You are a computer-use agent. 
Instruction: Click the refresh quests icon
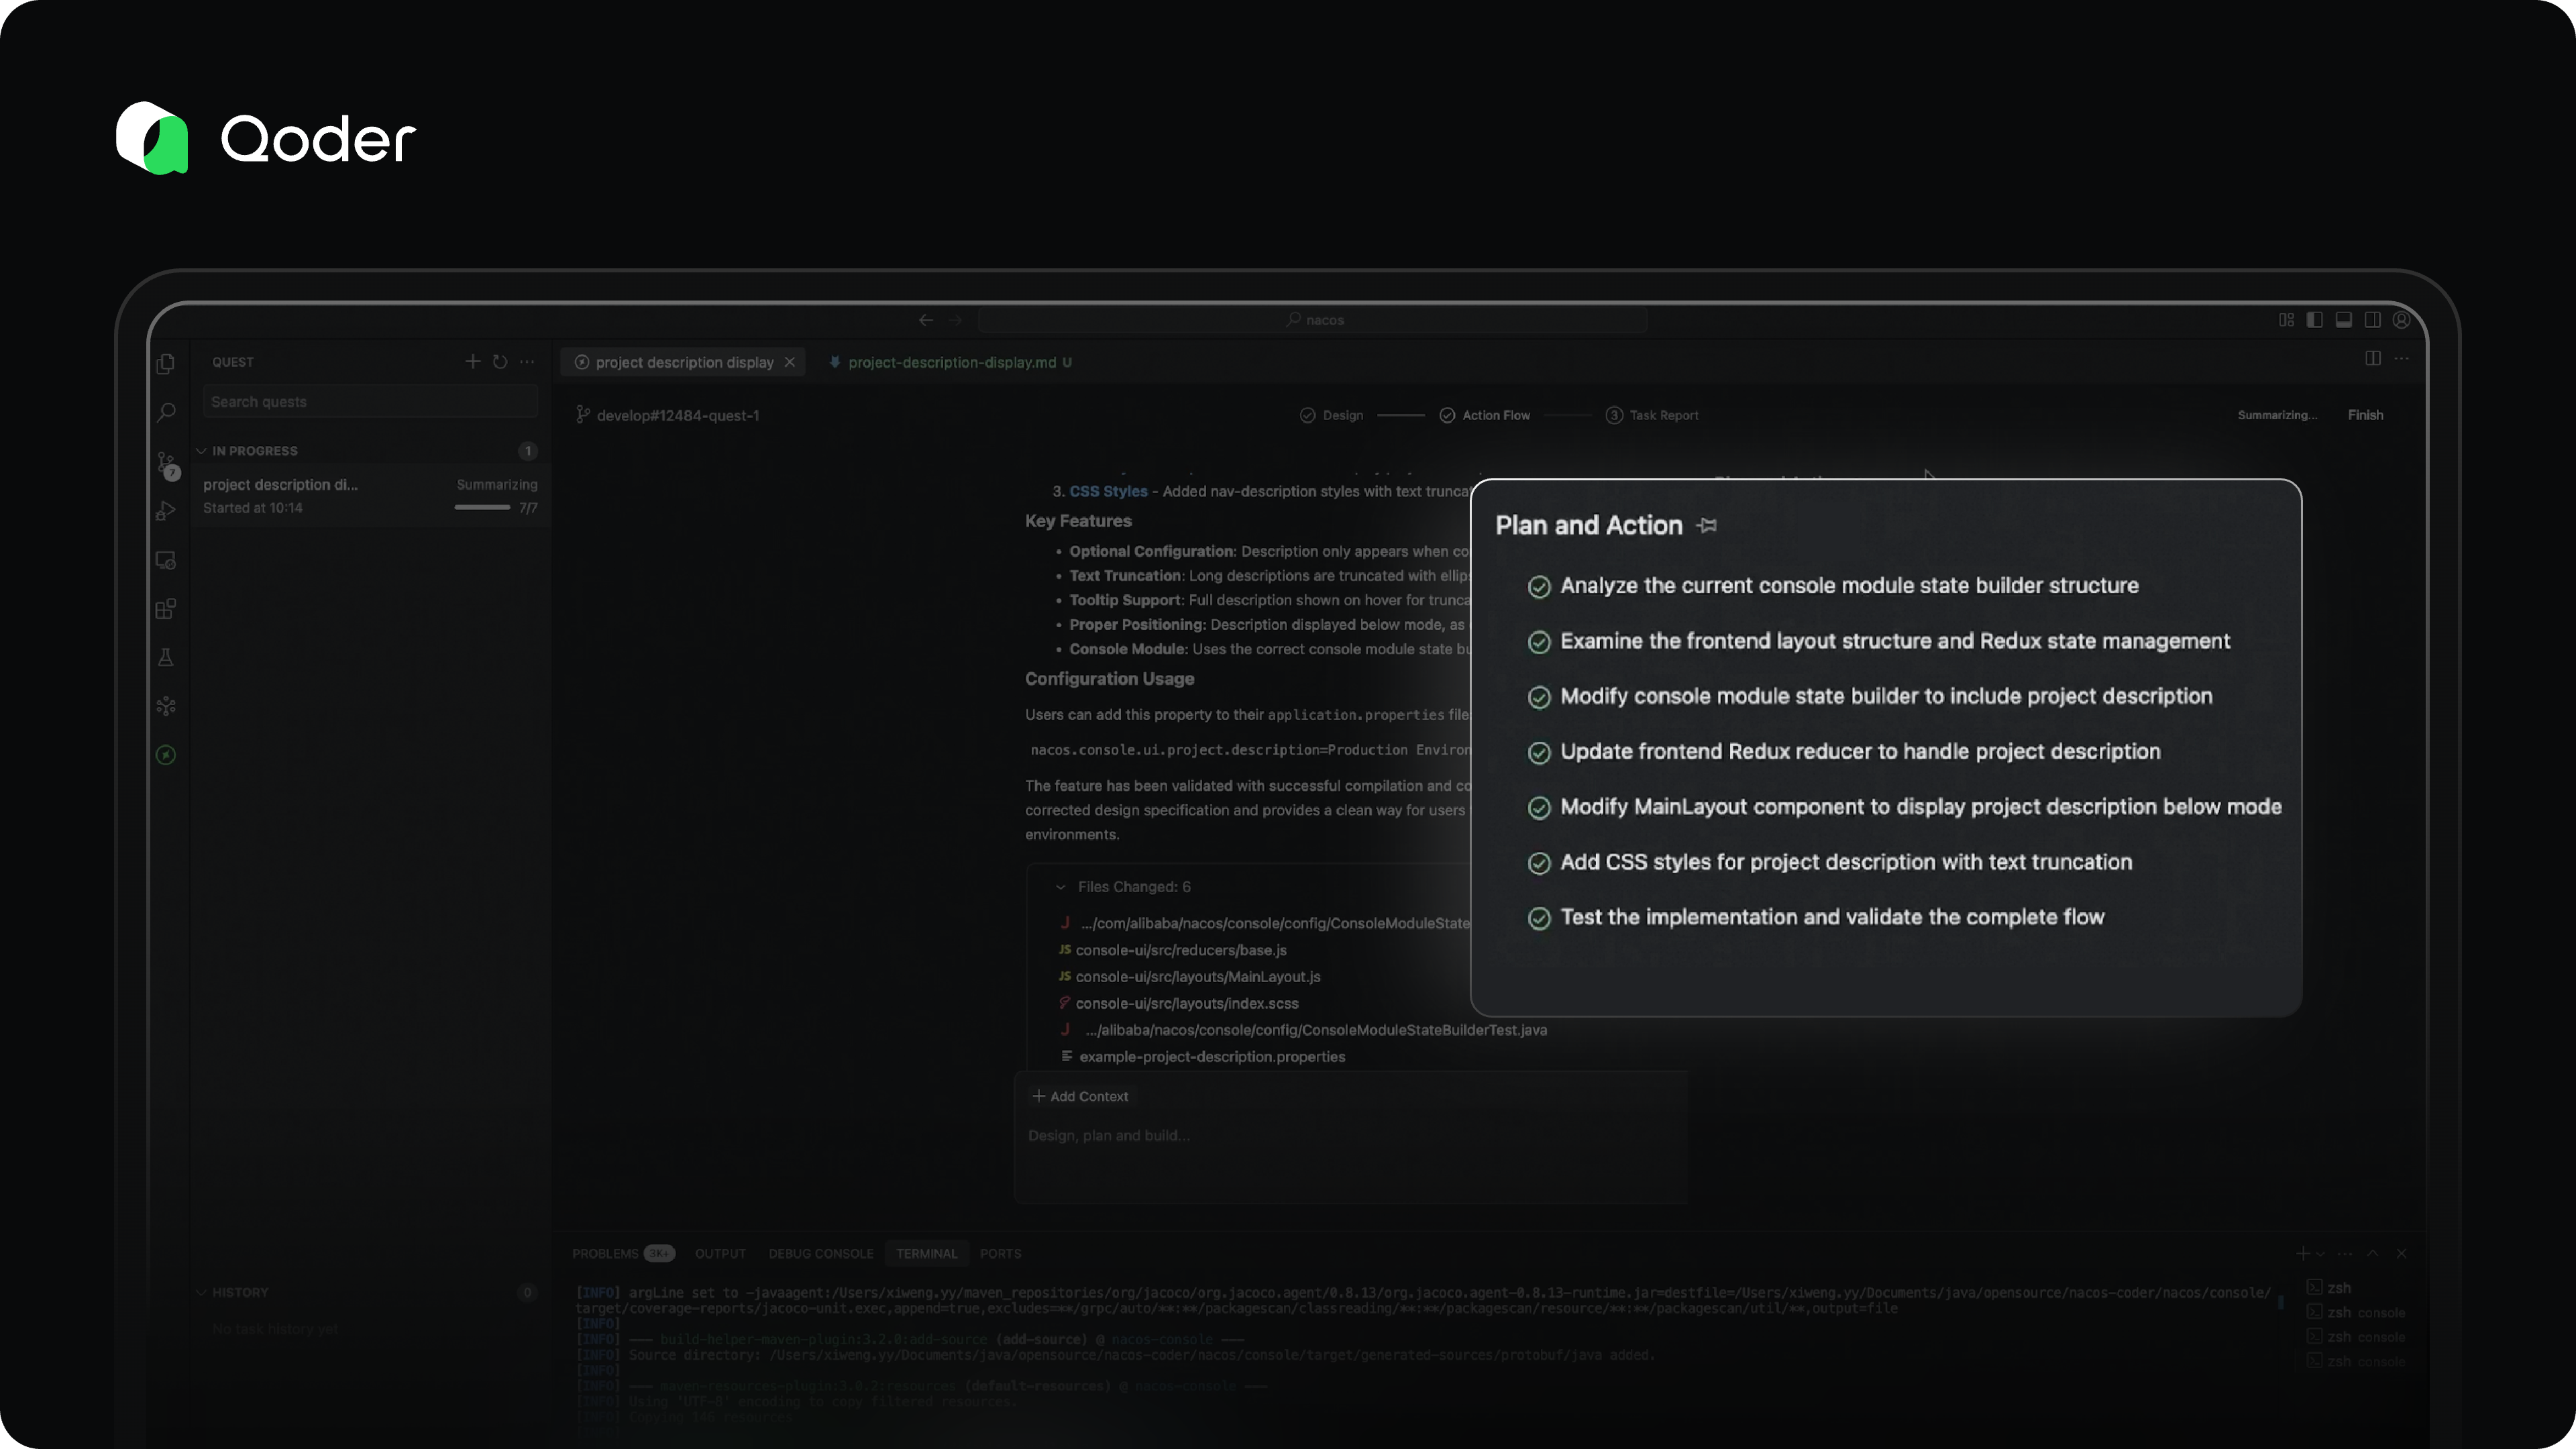point(500,362)
